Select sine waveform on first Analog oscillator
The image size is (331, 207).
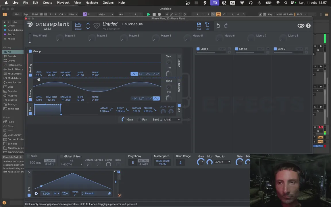pyautogui.click(x=156, y=74)
